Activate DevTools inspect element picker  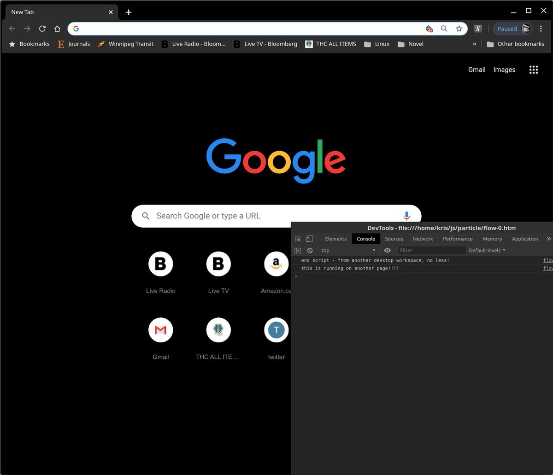click(298, 239)
